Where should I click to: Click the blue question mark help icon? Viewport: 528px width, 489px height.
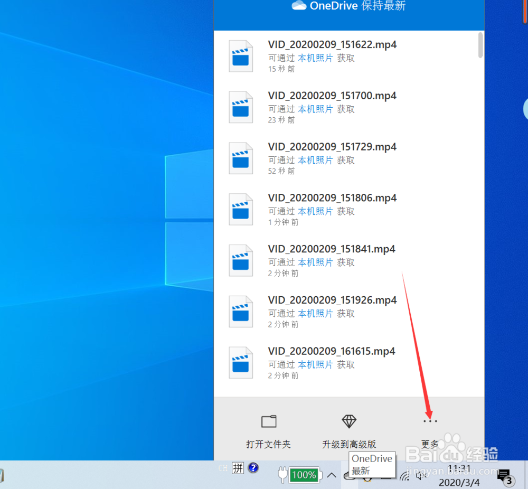tap(253, 468)
